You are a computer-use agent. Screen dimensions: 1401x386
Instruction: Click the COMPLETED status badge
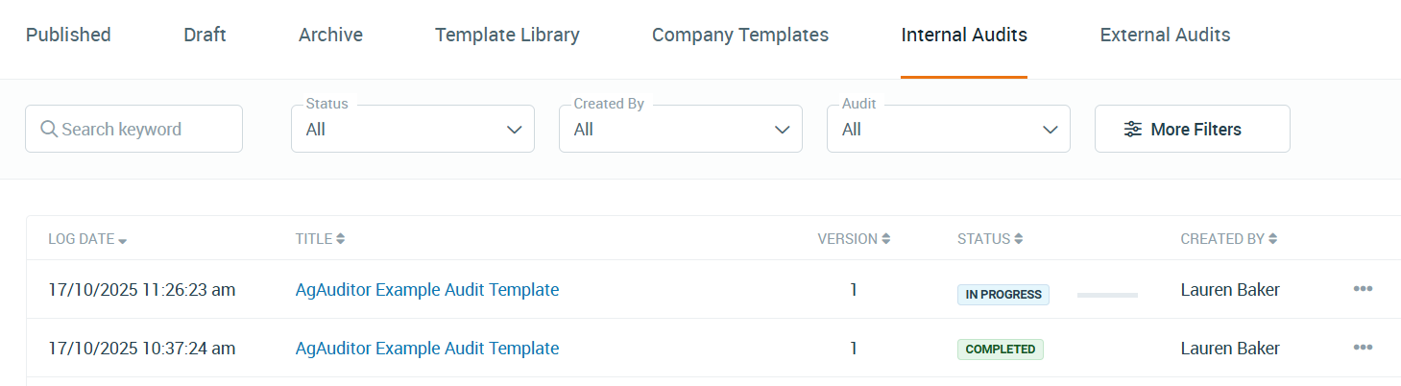pyautogui.click(x=1000, y=350)
